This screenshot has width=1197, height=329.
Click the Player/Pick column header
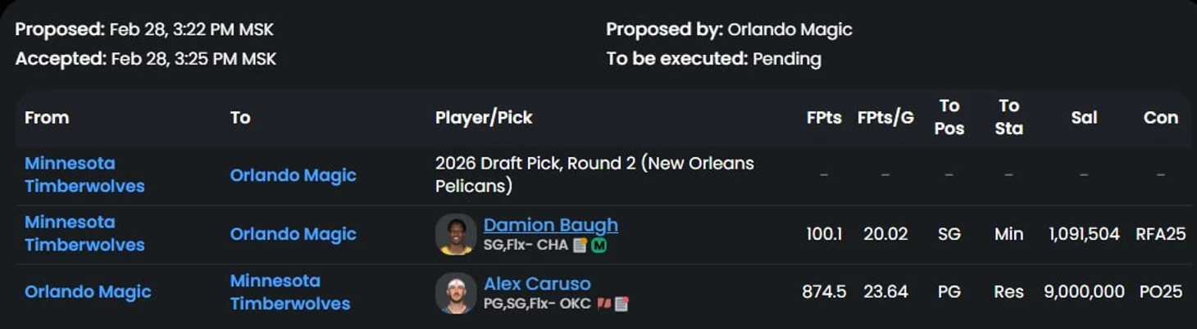click(x=484, y=117)
